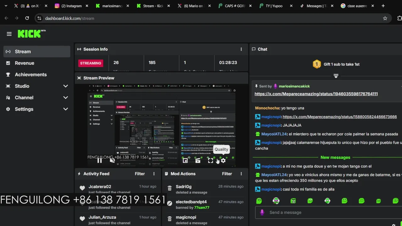Click mariosimancakick in the pinned message
402x226 pixels.
tap(294, 86)
